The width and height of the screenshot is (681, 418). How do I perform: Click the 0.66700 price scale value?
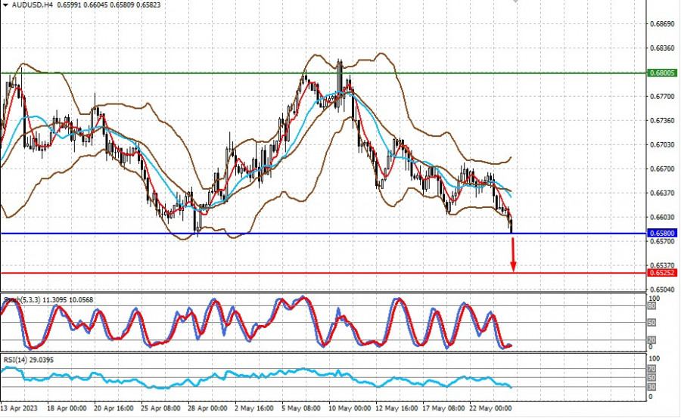(662, 169)
